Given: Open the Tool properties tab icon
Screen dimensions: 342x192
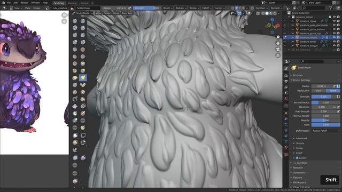Looking at the screenshot, I should [286, 69].
